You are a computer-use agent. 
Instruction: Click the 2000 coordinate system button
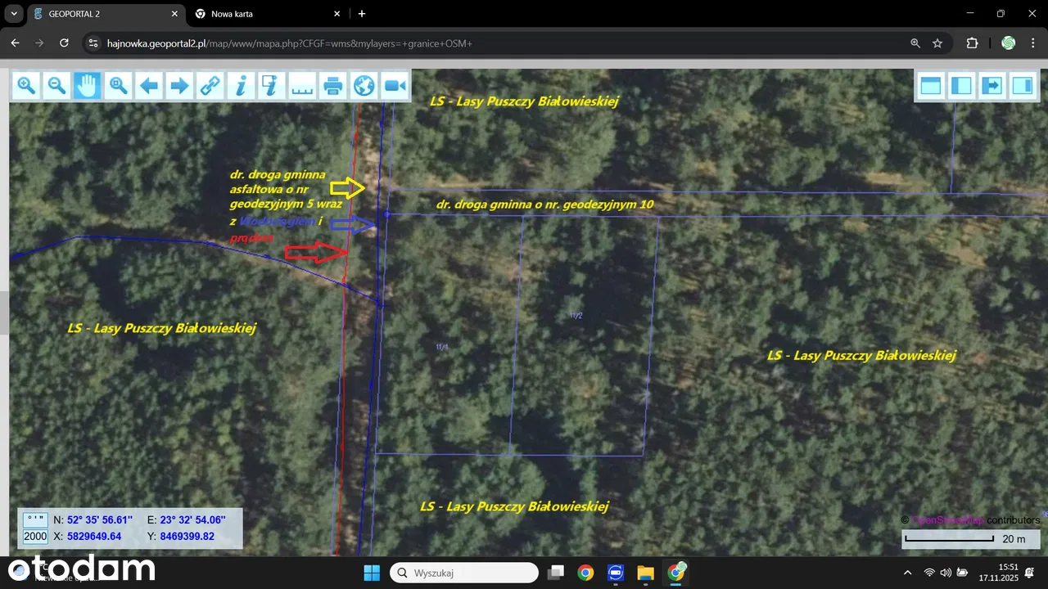(35, 537)
